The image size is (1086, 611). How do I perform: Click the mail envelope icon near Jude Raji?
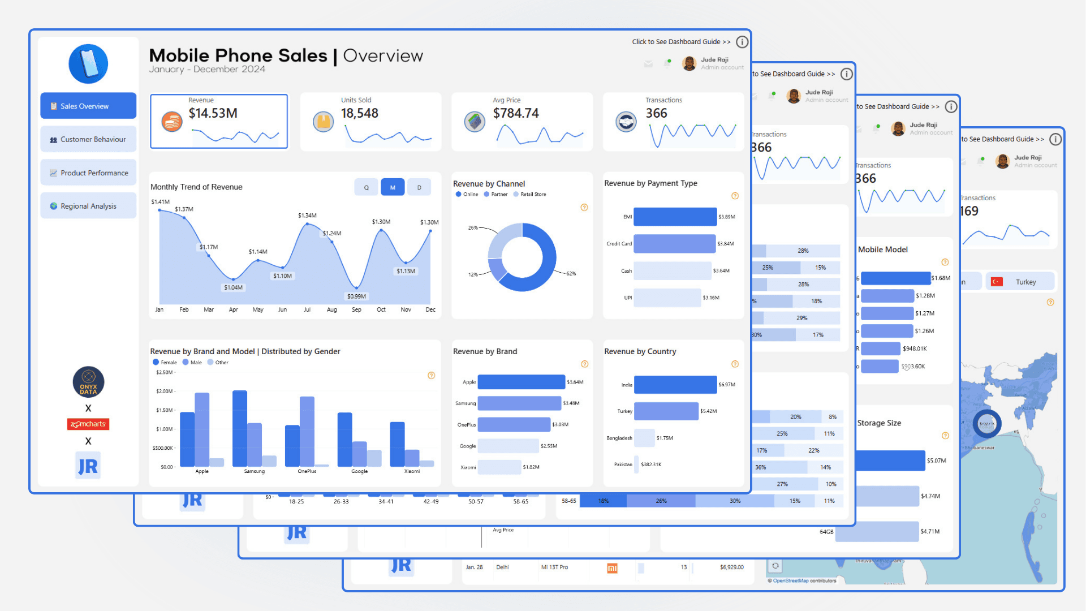pyautogui.click(x=648, y=64)
